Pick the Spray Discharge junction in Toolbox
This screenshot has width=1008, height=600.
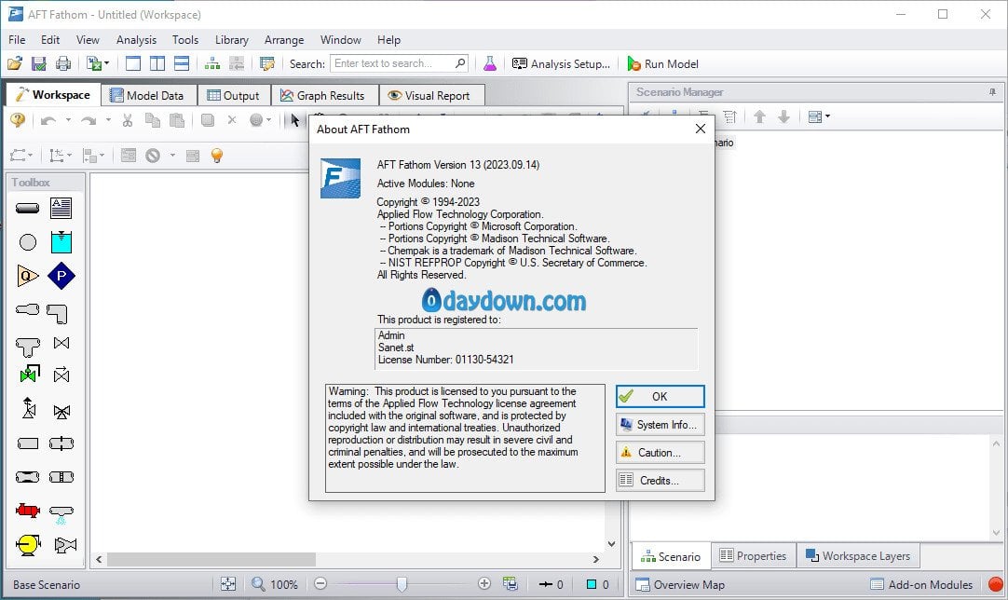[x=61, y=514]
